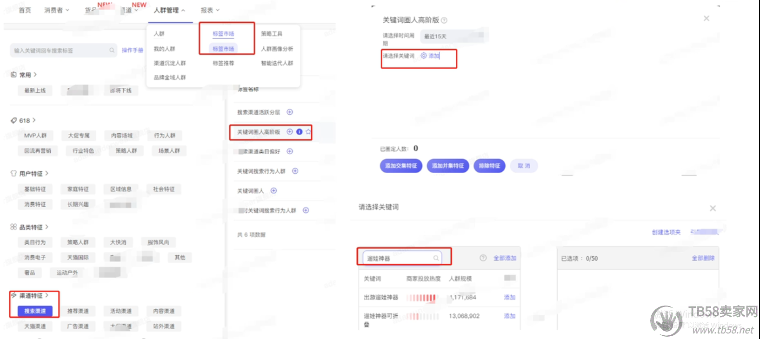The image size is (760, 339).
Task: Click help question icon beside 全部添加
Action: (x=483, y=258)
